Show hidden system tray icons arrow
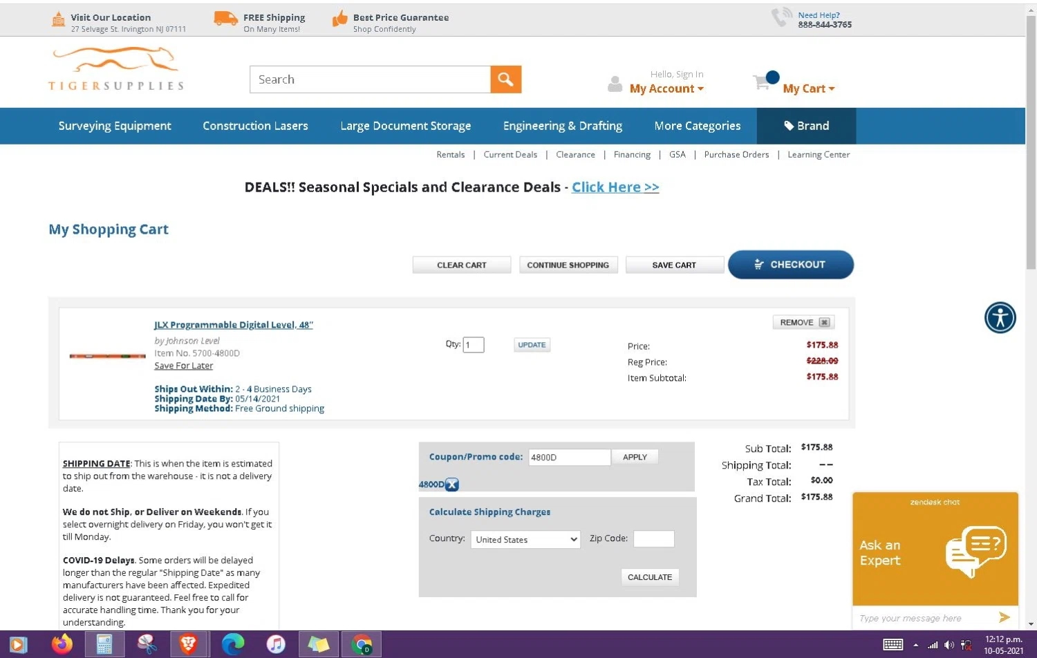 pyautogui.click(x=916, y=645)
